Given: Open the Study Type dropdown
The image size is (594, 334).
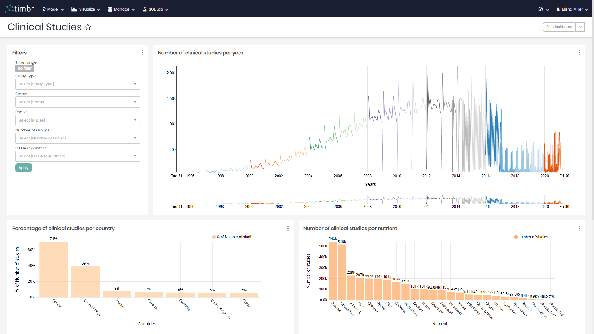Looking at the screenshot, I should (x=77, y=84).
